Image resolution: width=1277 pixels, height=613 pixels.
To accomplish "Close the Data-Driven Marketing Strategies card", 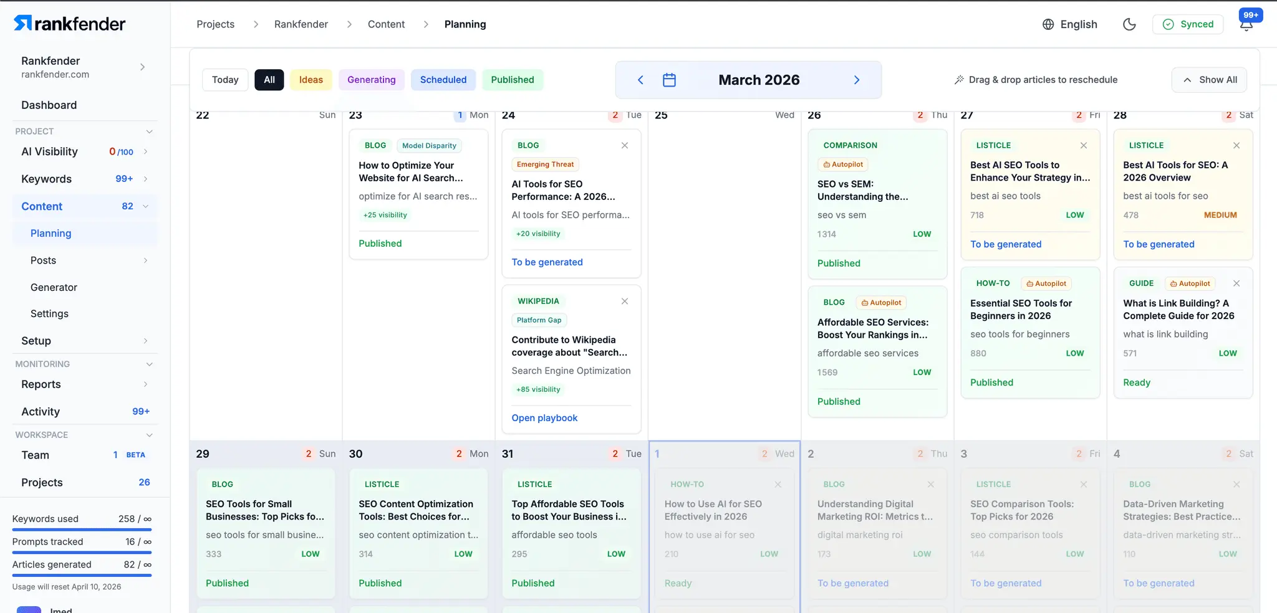I will coord(1236,485).
